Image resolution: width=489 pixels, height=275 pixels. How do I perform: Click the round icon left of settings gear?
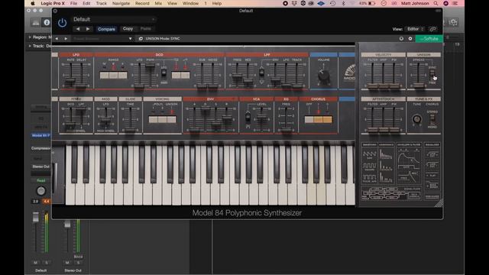[401, 39]
